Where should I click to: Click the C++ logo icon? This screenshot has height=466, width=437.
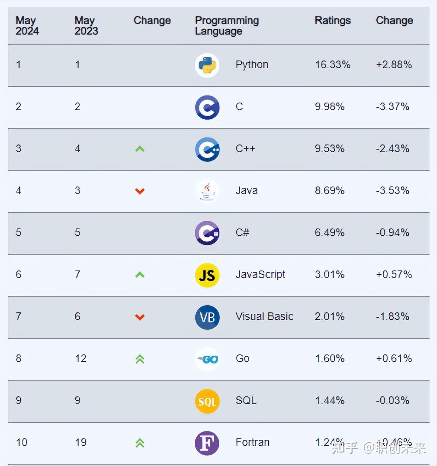(207, 149)
